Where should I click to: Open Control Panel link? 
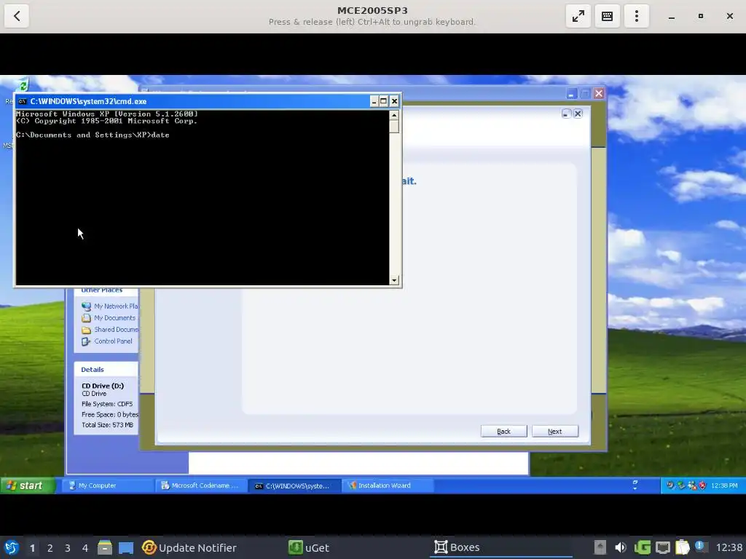pos(113,341)
